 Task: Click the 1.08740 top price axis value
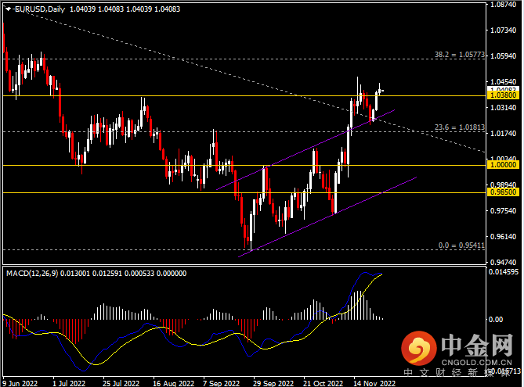pyautogui.click(x=503, y=5)
